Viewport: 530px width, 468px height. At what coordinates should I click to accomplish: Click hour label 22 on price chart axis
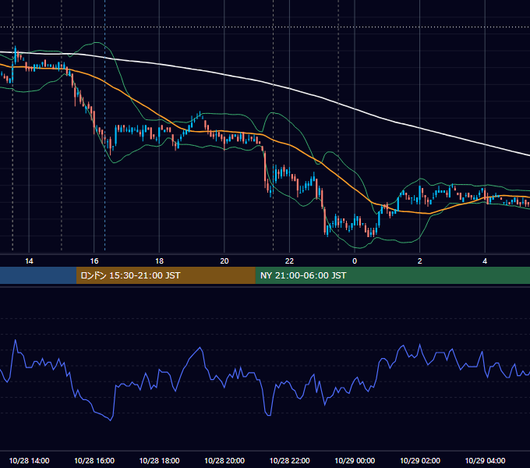pos(289,261)
